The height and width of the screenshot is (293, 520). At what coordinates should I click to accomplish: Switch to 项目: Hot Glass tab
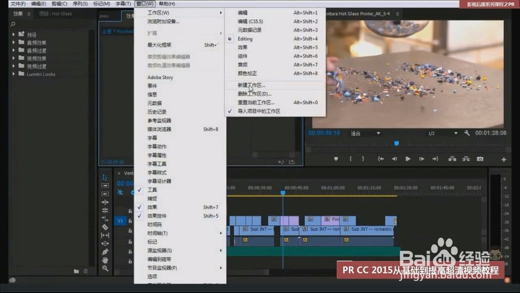click(x=56, y=14)
